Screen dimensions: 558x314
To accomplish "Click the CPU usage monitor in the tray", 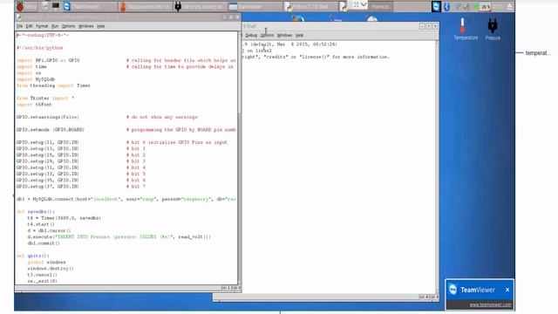I will [485, 6].
